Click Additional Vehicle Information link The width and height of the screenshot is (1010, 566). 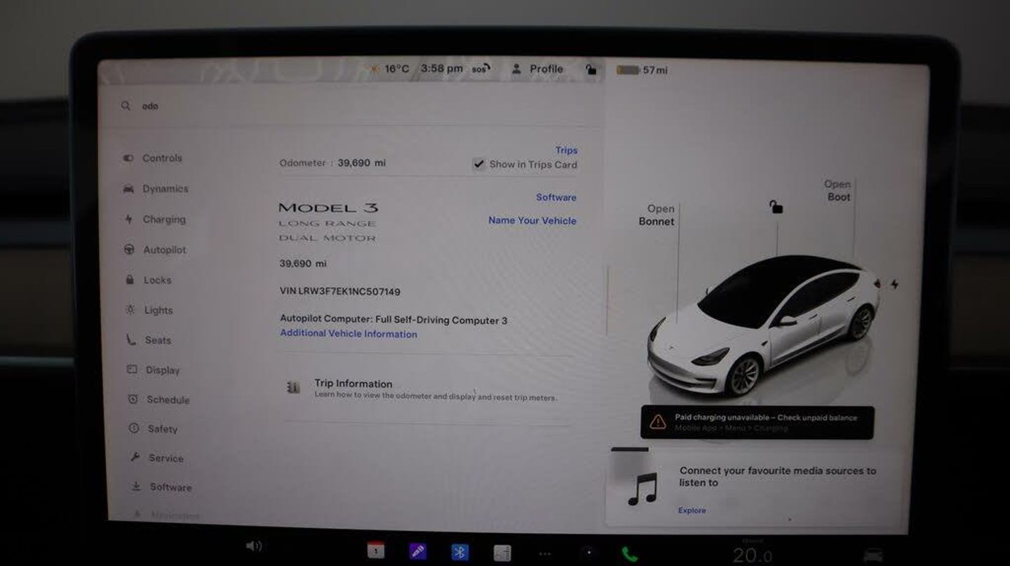pos(349,334)
